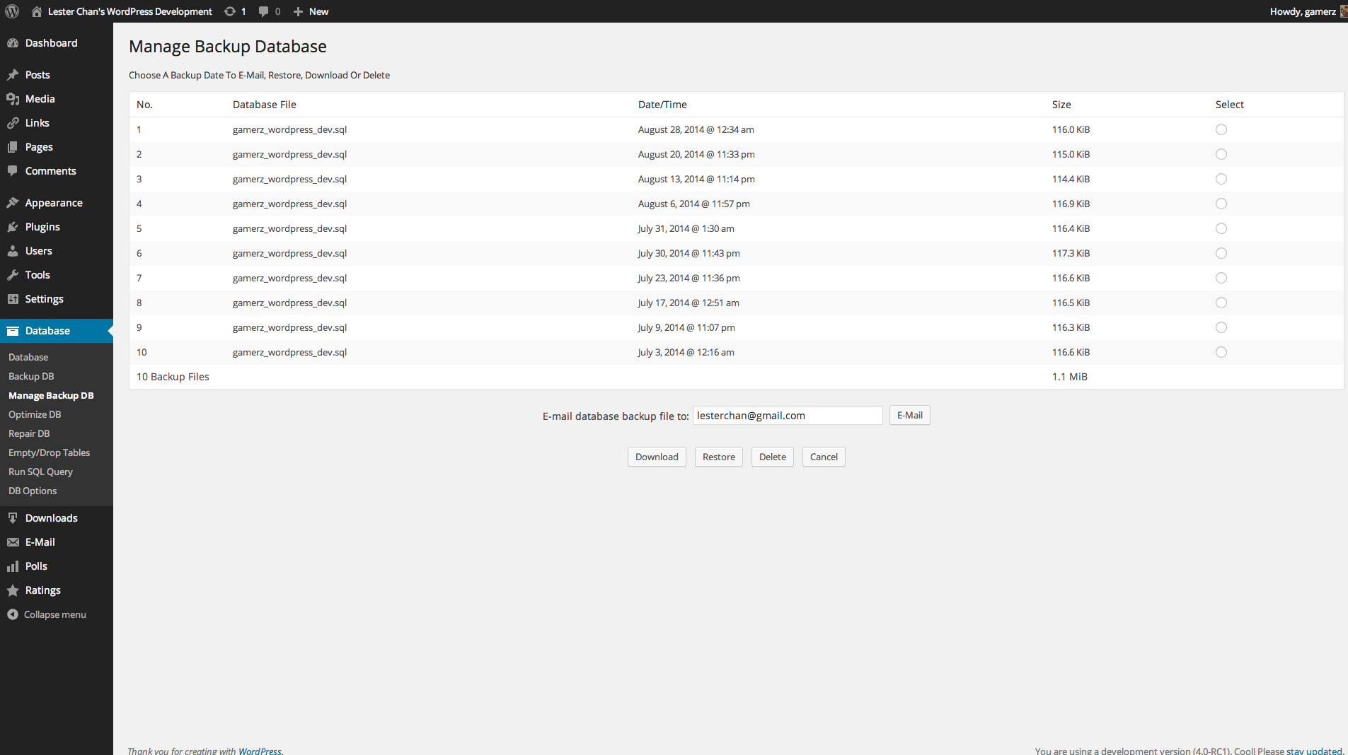Click the Downloads icon in sidebar
Screen dimensions: 1348x755
point(13,518)
